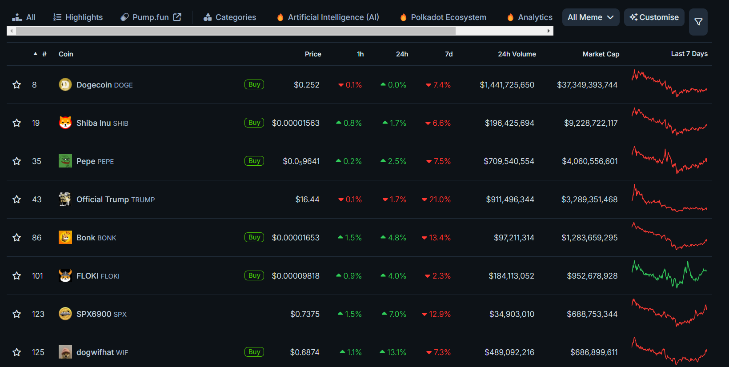Click Buy for dogwifhat

click(x=254, y=352)
